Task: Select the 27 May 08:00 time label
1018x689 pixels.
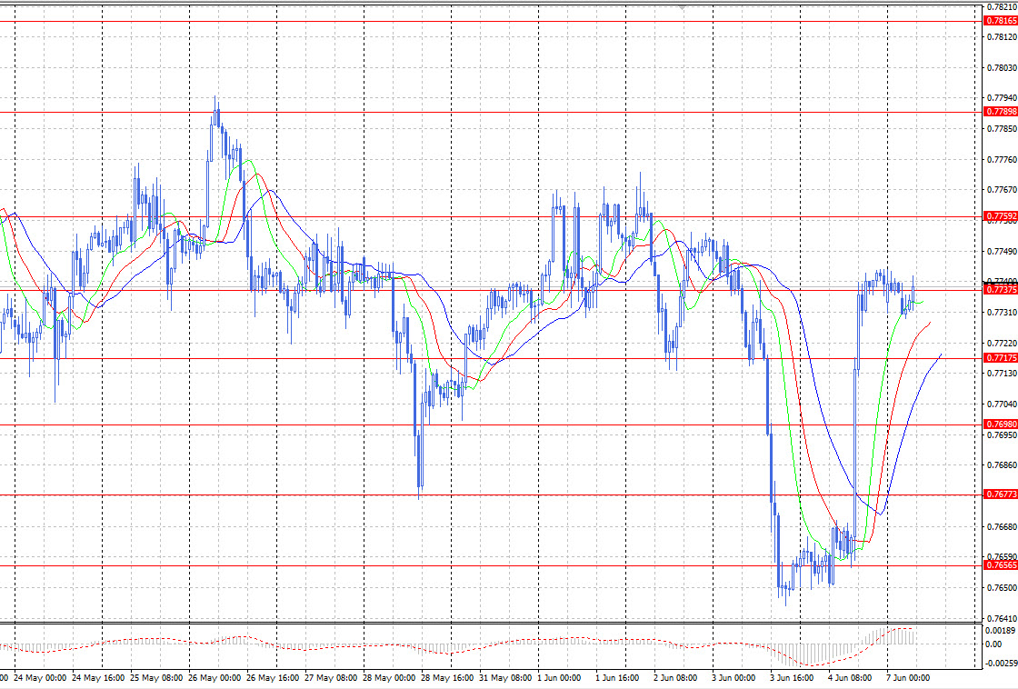Action: tap(331, 678)
